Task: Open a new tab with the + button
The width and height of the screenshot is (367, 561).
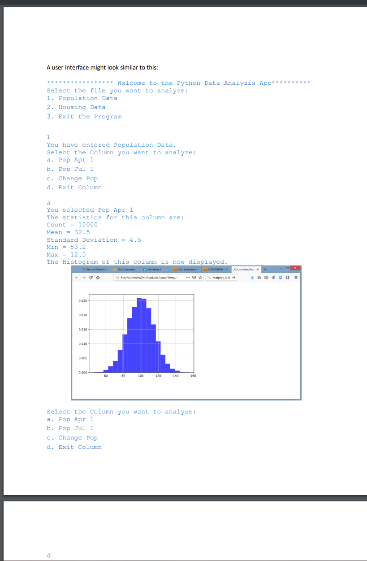Action: [265, 270]
